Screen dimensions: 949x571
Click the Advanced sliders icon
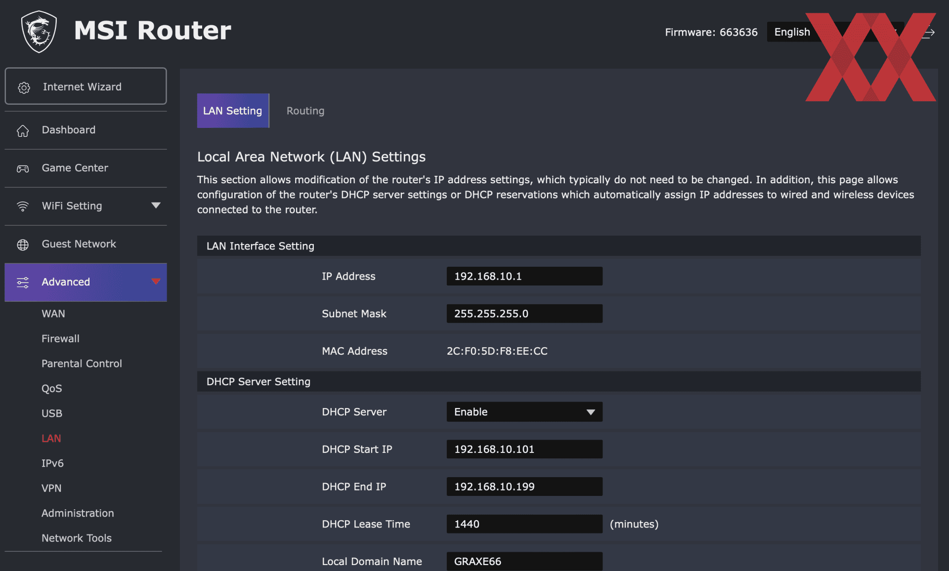tap(23, 283)
